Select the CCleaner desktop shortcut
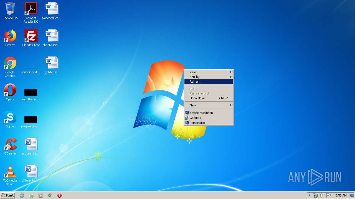This screenshot has width=355, height=199. 10,146
